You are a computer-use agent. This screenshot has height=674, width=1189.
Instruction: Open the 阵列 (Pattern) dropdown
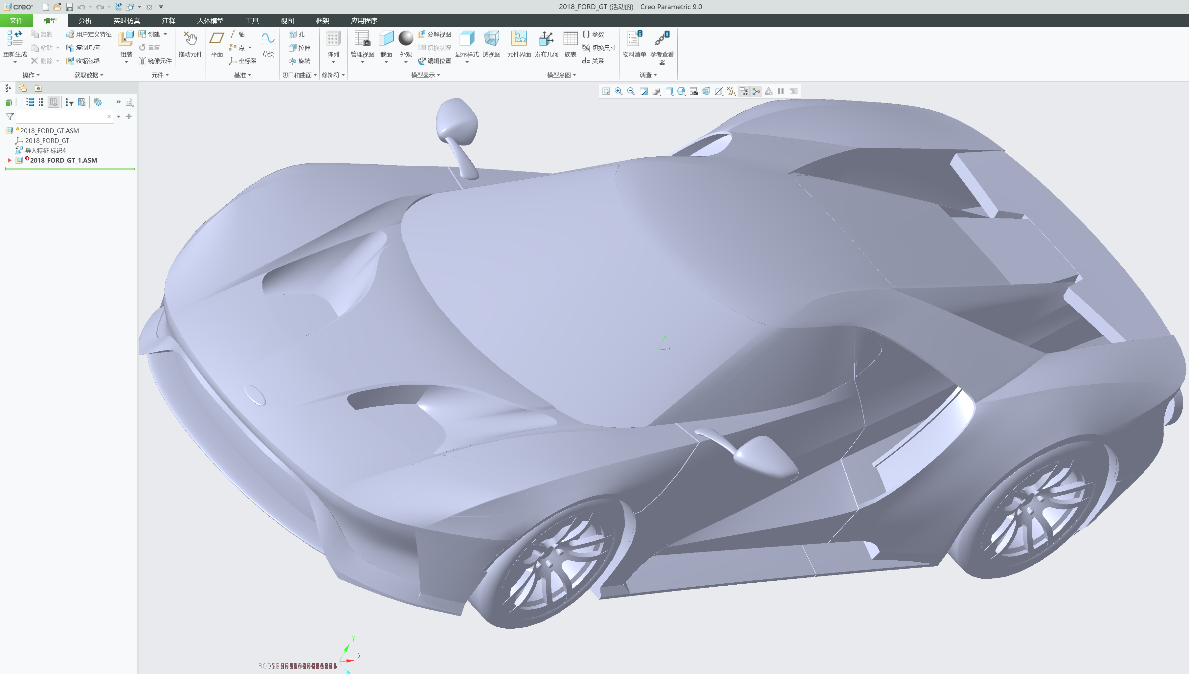click(333, 62)
